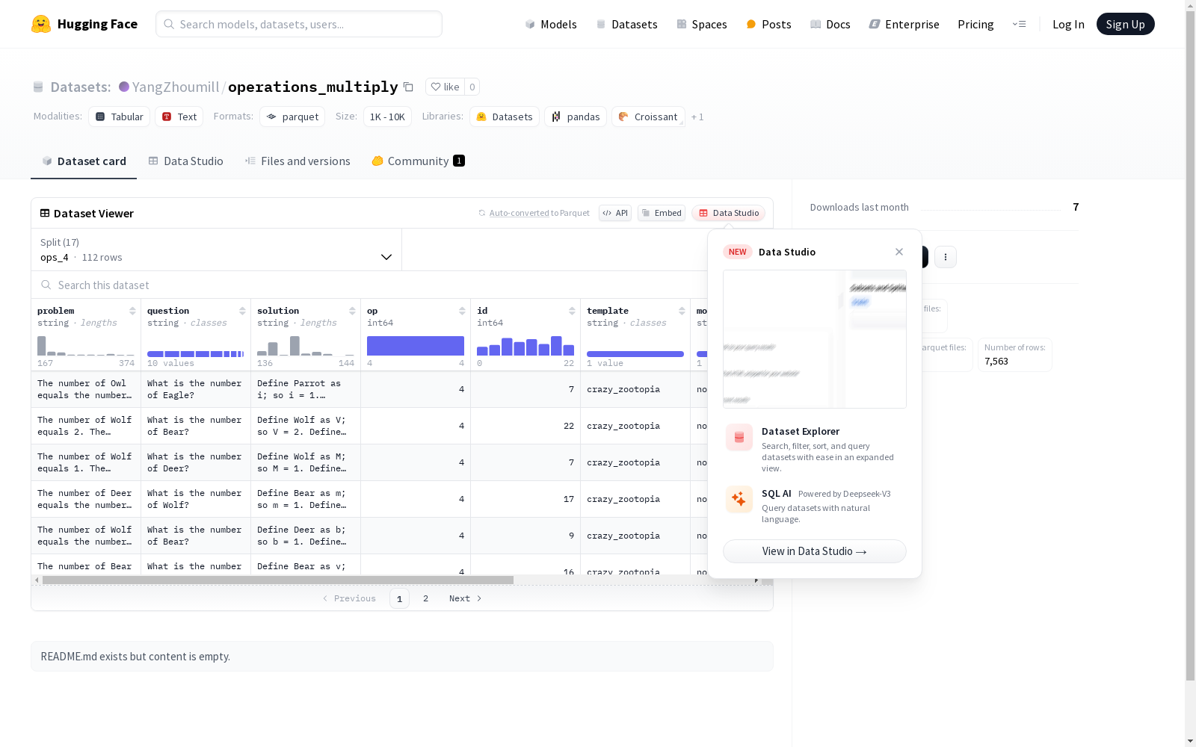Click the problem column lengths histogram
This screenshot has width=1196, height=747.
tap(86, 345)
